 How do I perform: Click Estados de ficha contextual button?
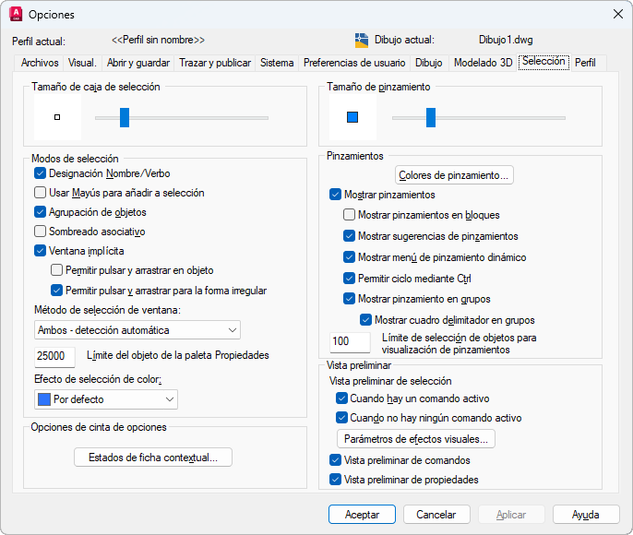click(x=152, y=458)
